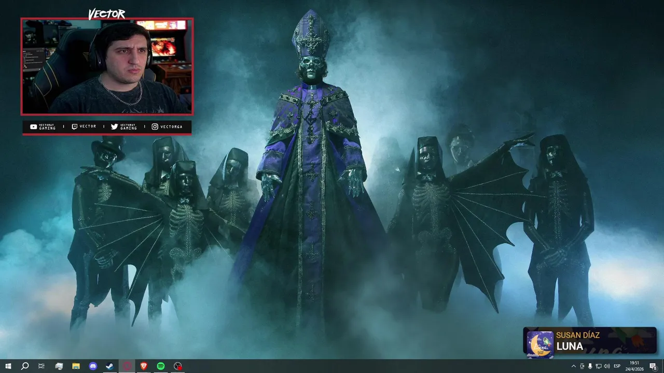Click the YouTube VectorAT Gaming label

[43, 127]
